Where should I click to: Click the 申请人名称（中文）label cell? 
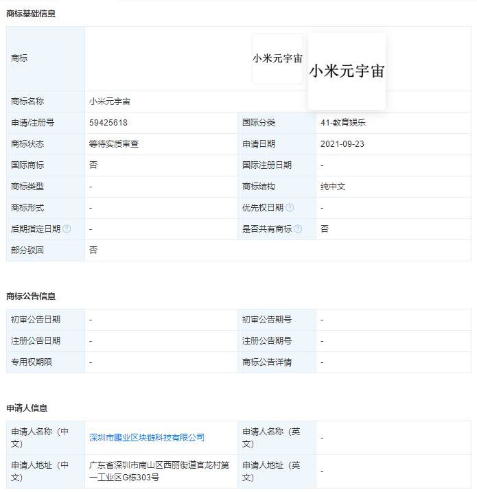45,438
